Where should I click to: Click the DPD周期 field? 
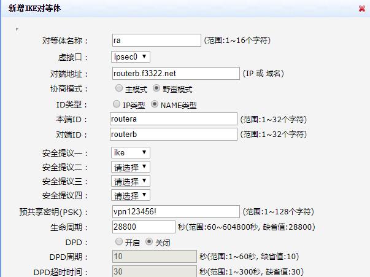coord(153,256)
